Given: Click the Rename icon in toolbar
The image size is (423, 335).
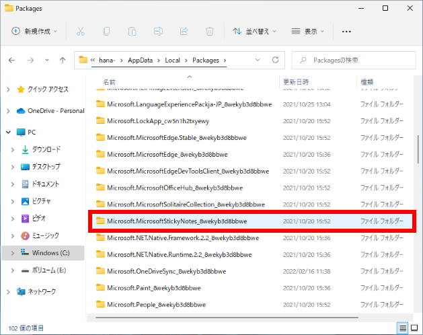Looking at the screenshot, I should click(x=158, y=32).
